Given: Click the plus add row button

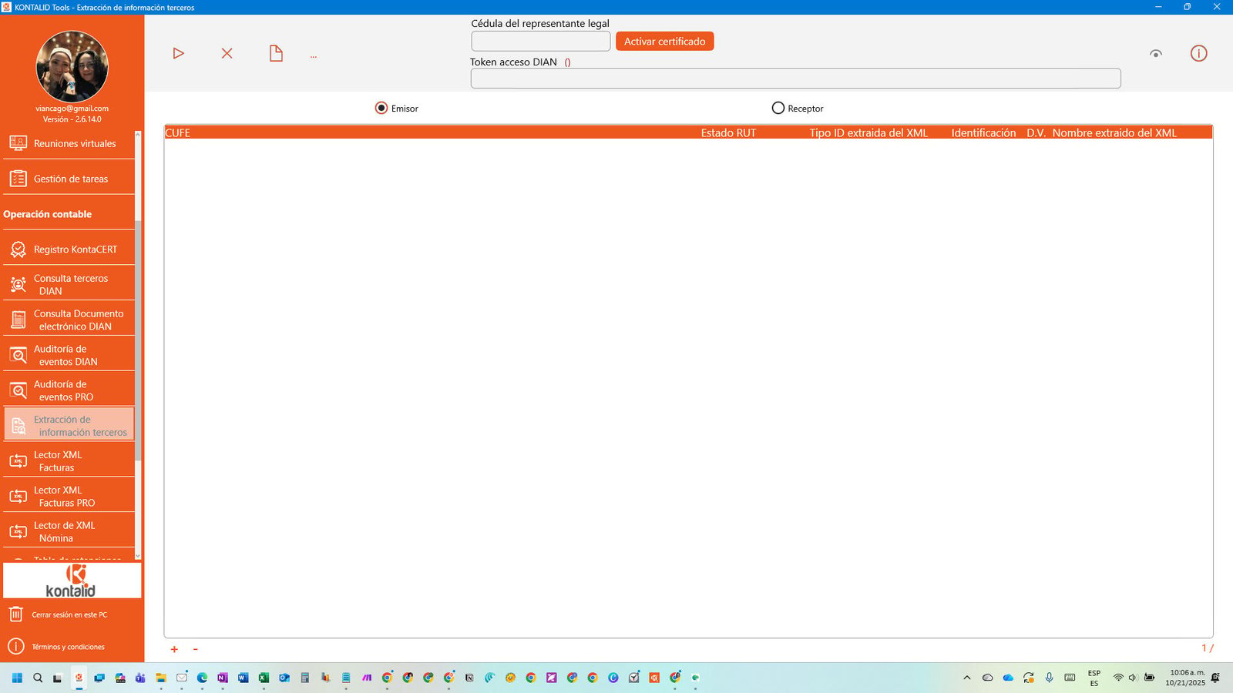Looking at the screenshot, I should (x=174, y=649).
